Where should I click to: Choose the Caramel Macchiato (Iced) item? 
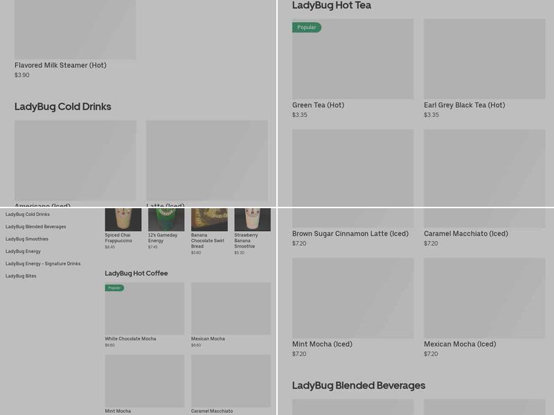[x=465, y=234]
